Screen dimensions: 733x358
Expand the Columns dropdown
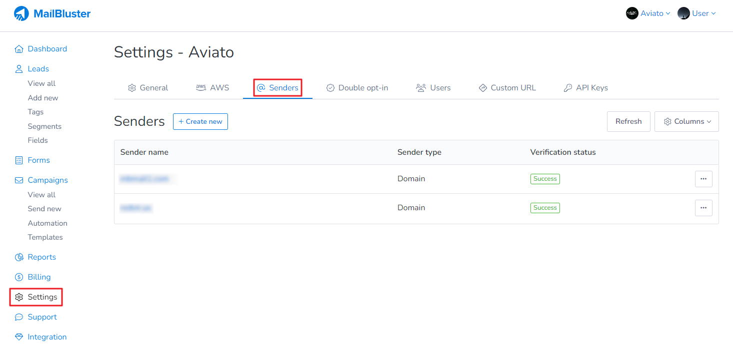tap(686, 121)
